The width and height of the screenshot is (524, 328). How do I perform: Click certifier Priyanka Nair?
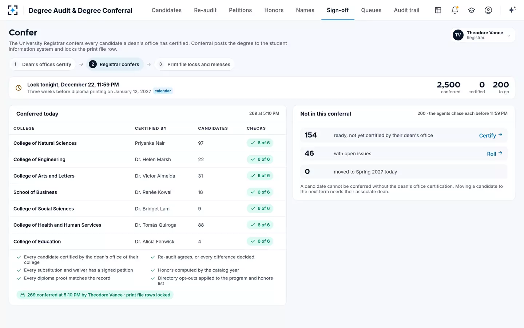(x=150, y=143)
